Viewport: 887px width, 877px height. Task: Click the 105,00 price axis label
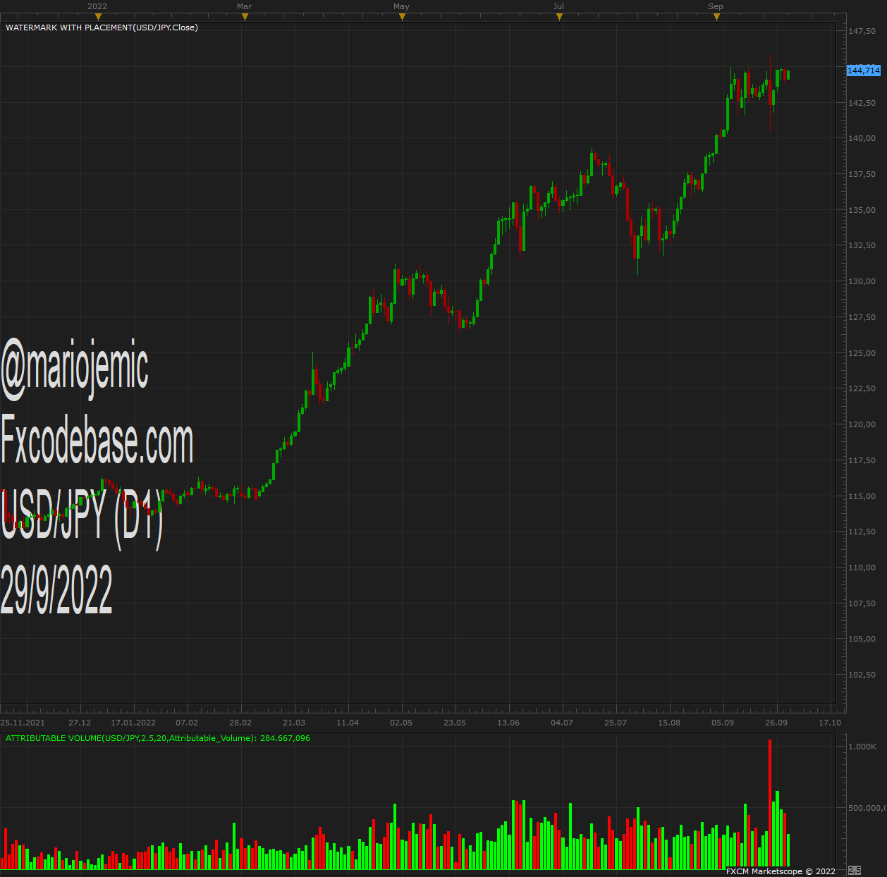pos(862,639)
